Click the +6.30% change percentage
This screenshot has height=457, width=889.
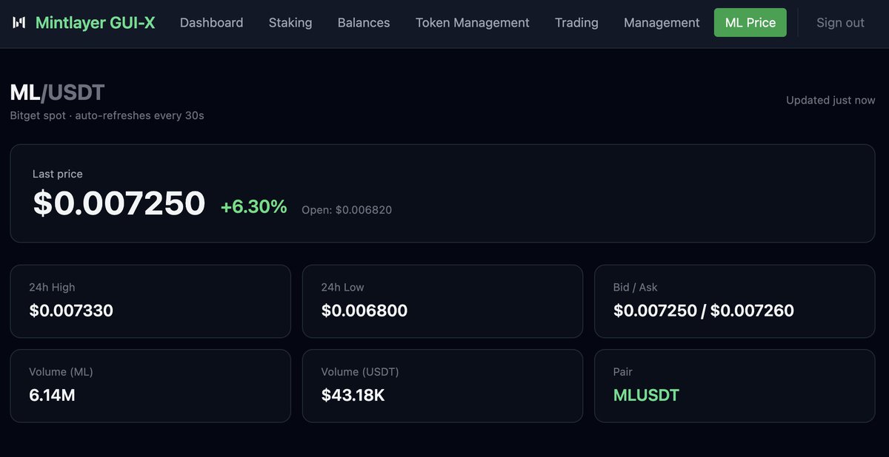(254, 206)
